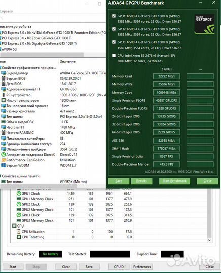Click the Частота RAMDAC icon

coord(4,133)
